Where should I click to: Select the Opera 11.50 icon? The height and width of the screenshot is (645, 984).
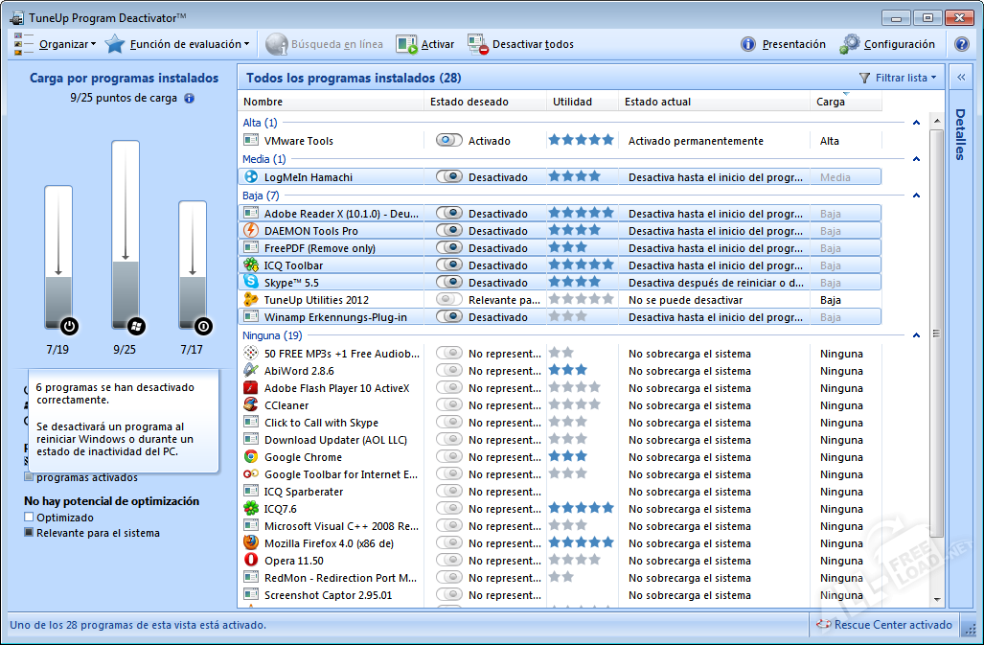(x=251, y=561)
